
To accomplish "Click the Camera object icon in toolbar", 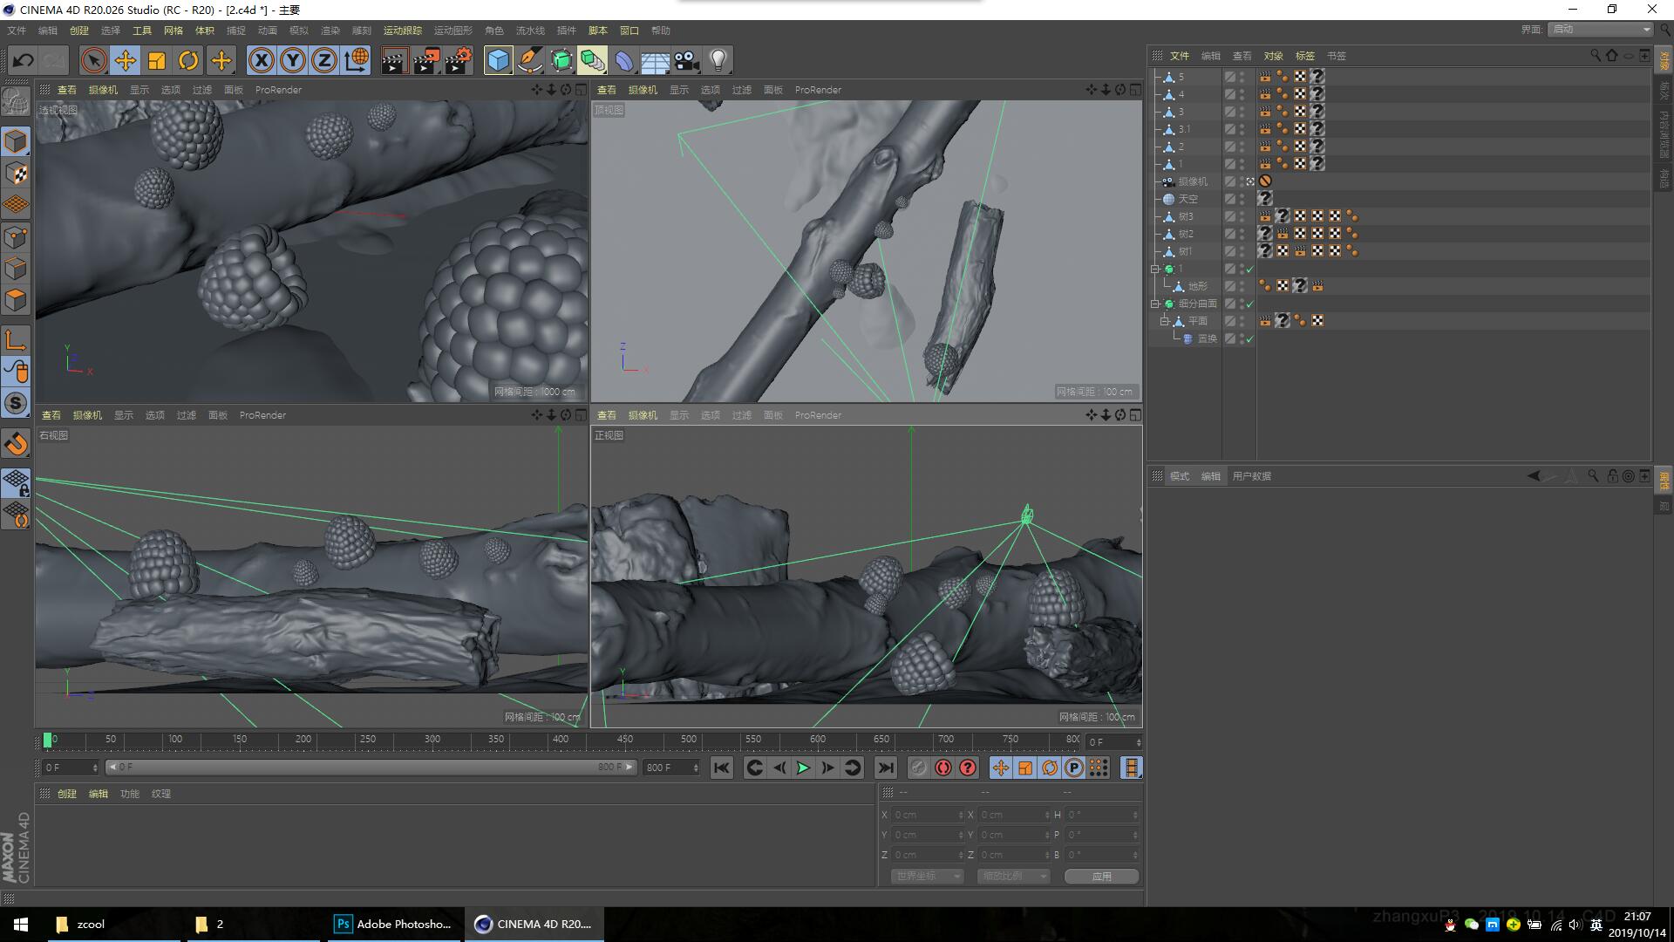I will point(687,60).
